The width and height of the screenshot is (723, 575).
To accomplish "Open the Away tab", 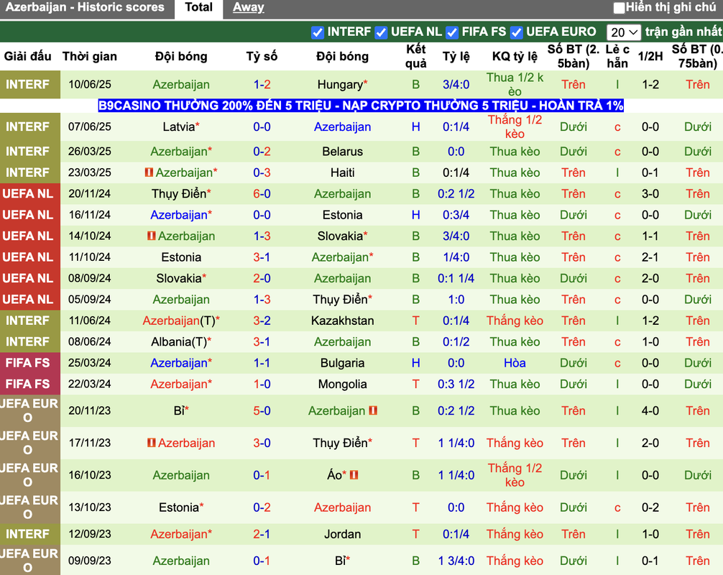I will point(248,7).
